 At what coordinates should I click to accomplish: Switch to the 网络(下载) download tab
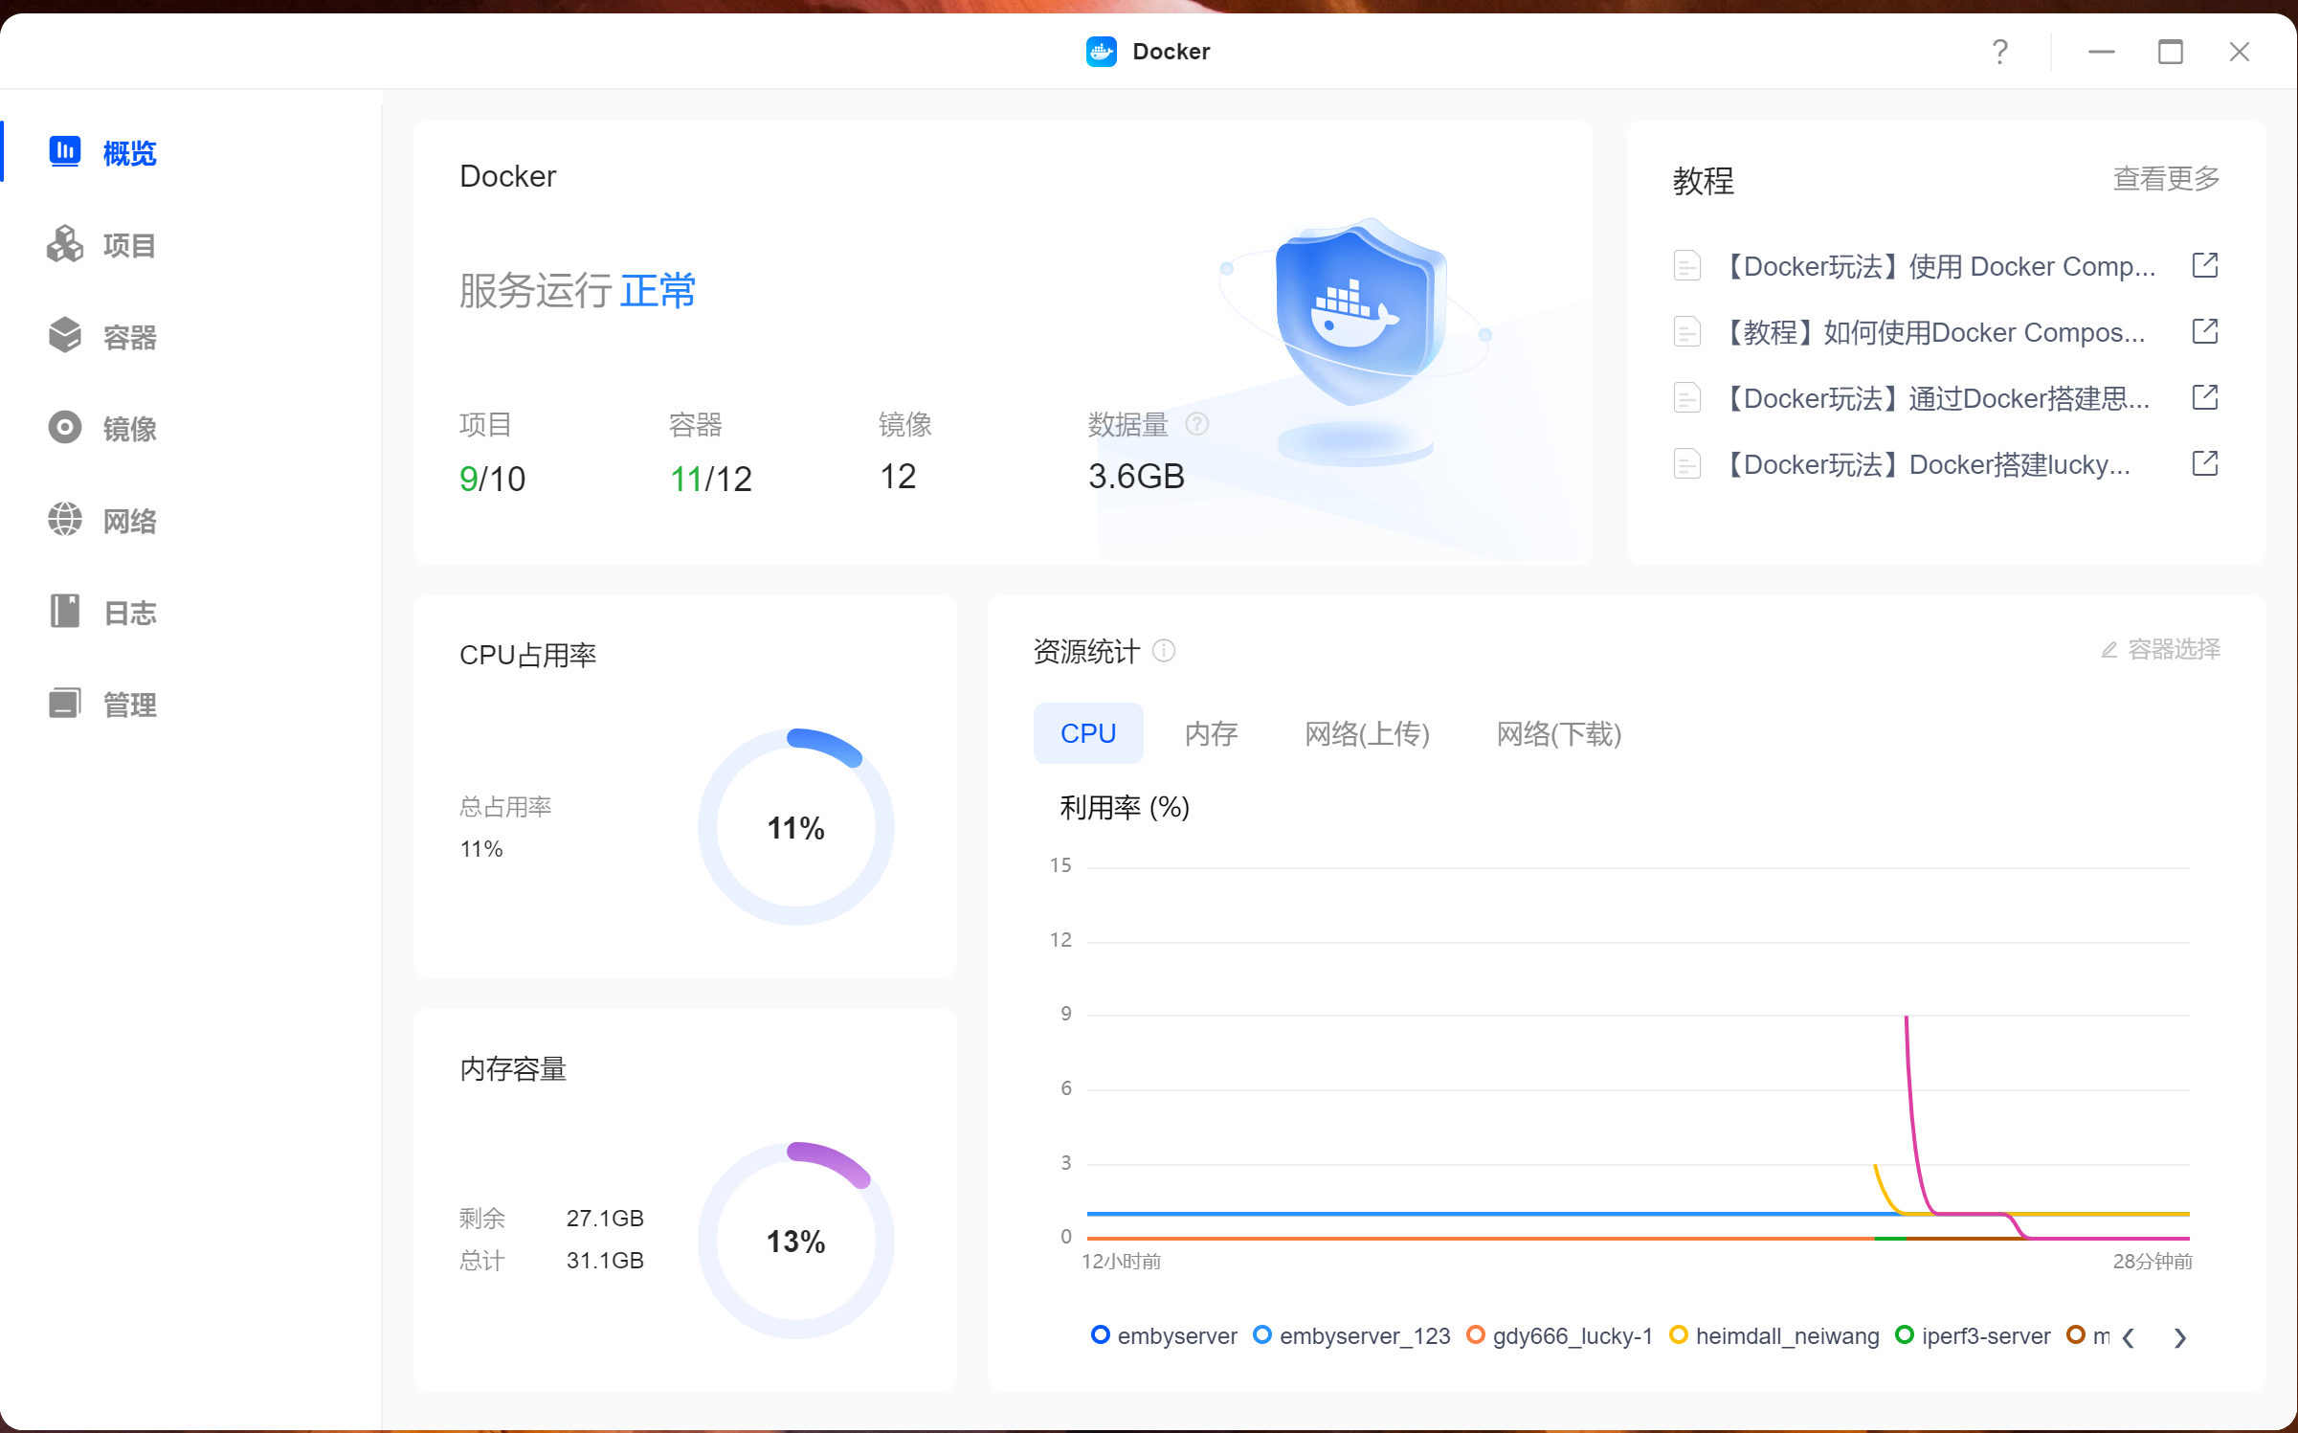coord(1558,733)
